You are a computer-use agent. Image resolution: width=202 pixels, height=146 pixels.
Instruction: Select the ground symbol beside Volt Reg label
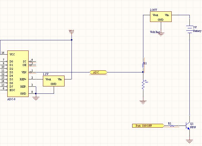161,34
